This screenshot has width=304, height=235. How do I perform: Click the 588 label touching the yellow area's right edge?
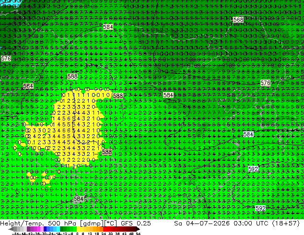coord(117,95)
